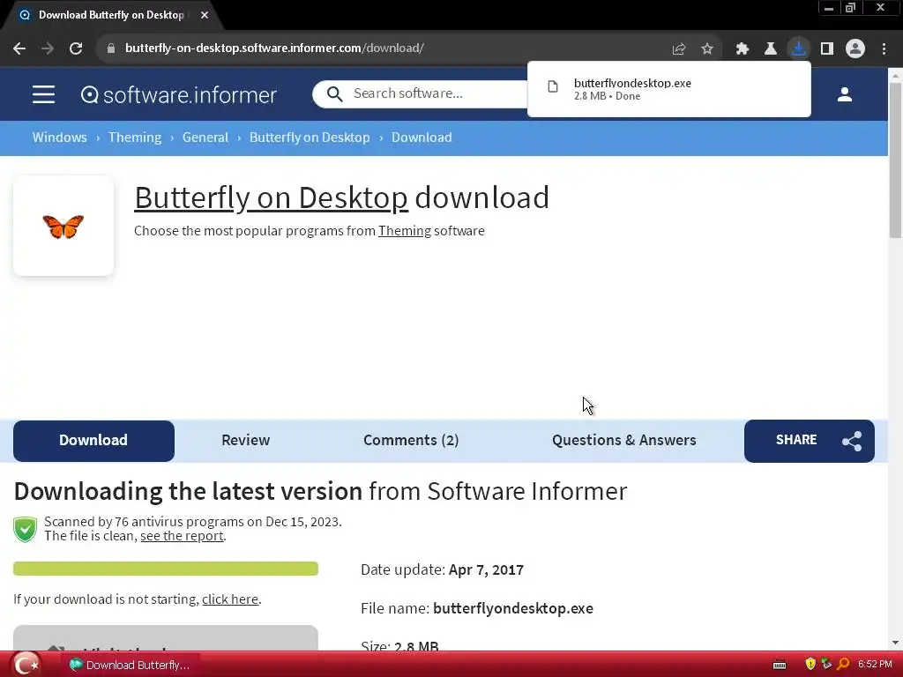The width and height of the screenshot is (903, 677).
Task: Click the file name butterflyondesktop.exe text
Action: [513, 608]
